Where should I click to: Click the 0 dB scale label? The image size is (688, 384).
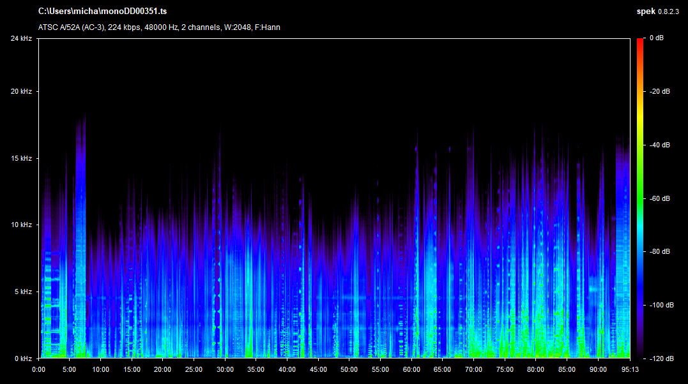tap(656, 39)
